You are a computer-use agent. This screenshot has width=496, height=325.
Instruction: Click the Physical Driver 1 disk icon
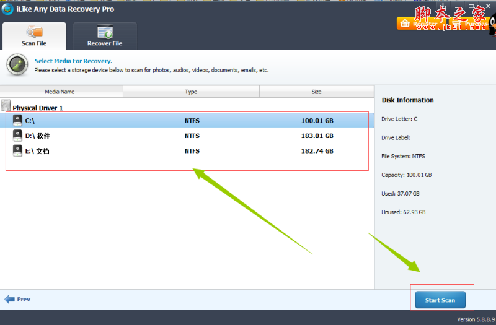point(6,105)
